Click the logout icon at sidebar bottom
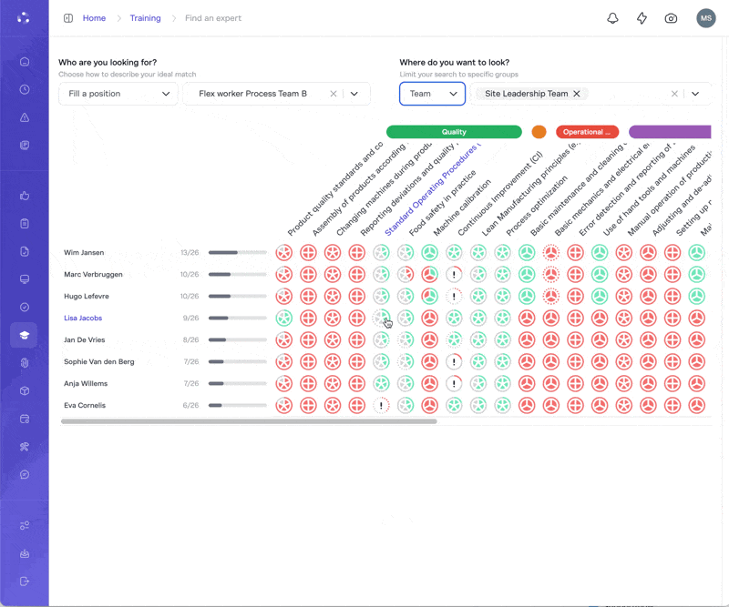The image size is (729, 607). 25,581
